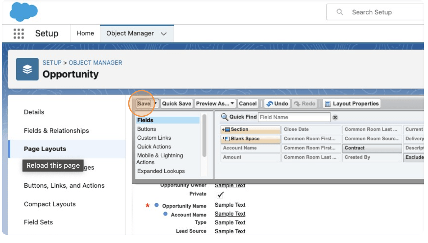Click the Quick Find magnifier icon
This screenshot has height=243, width=428.
click(x=225, y=117)
